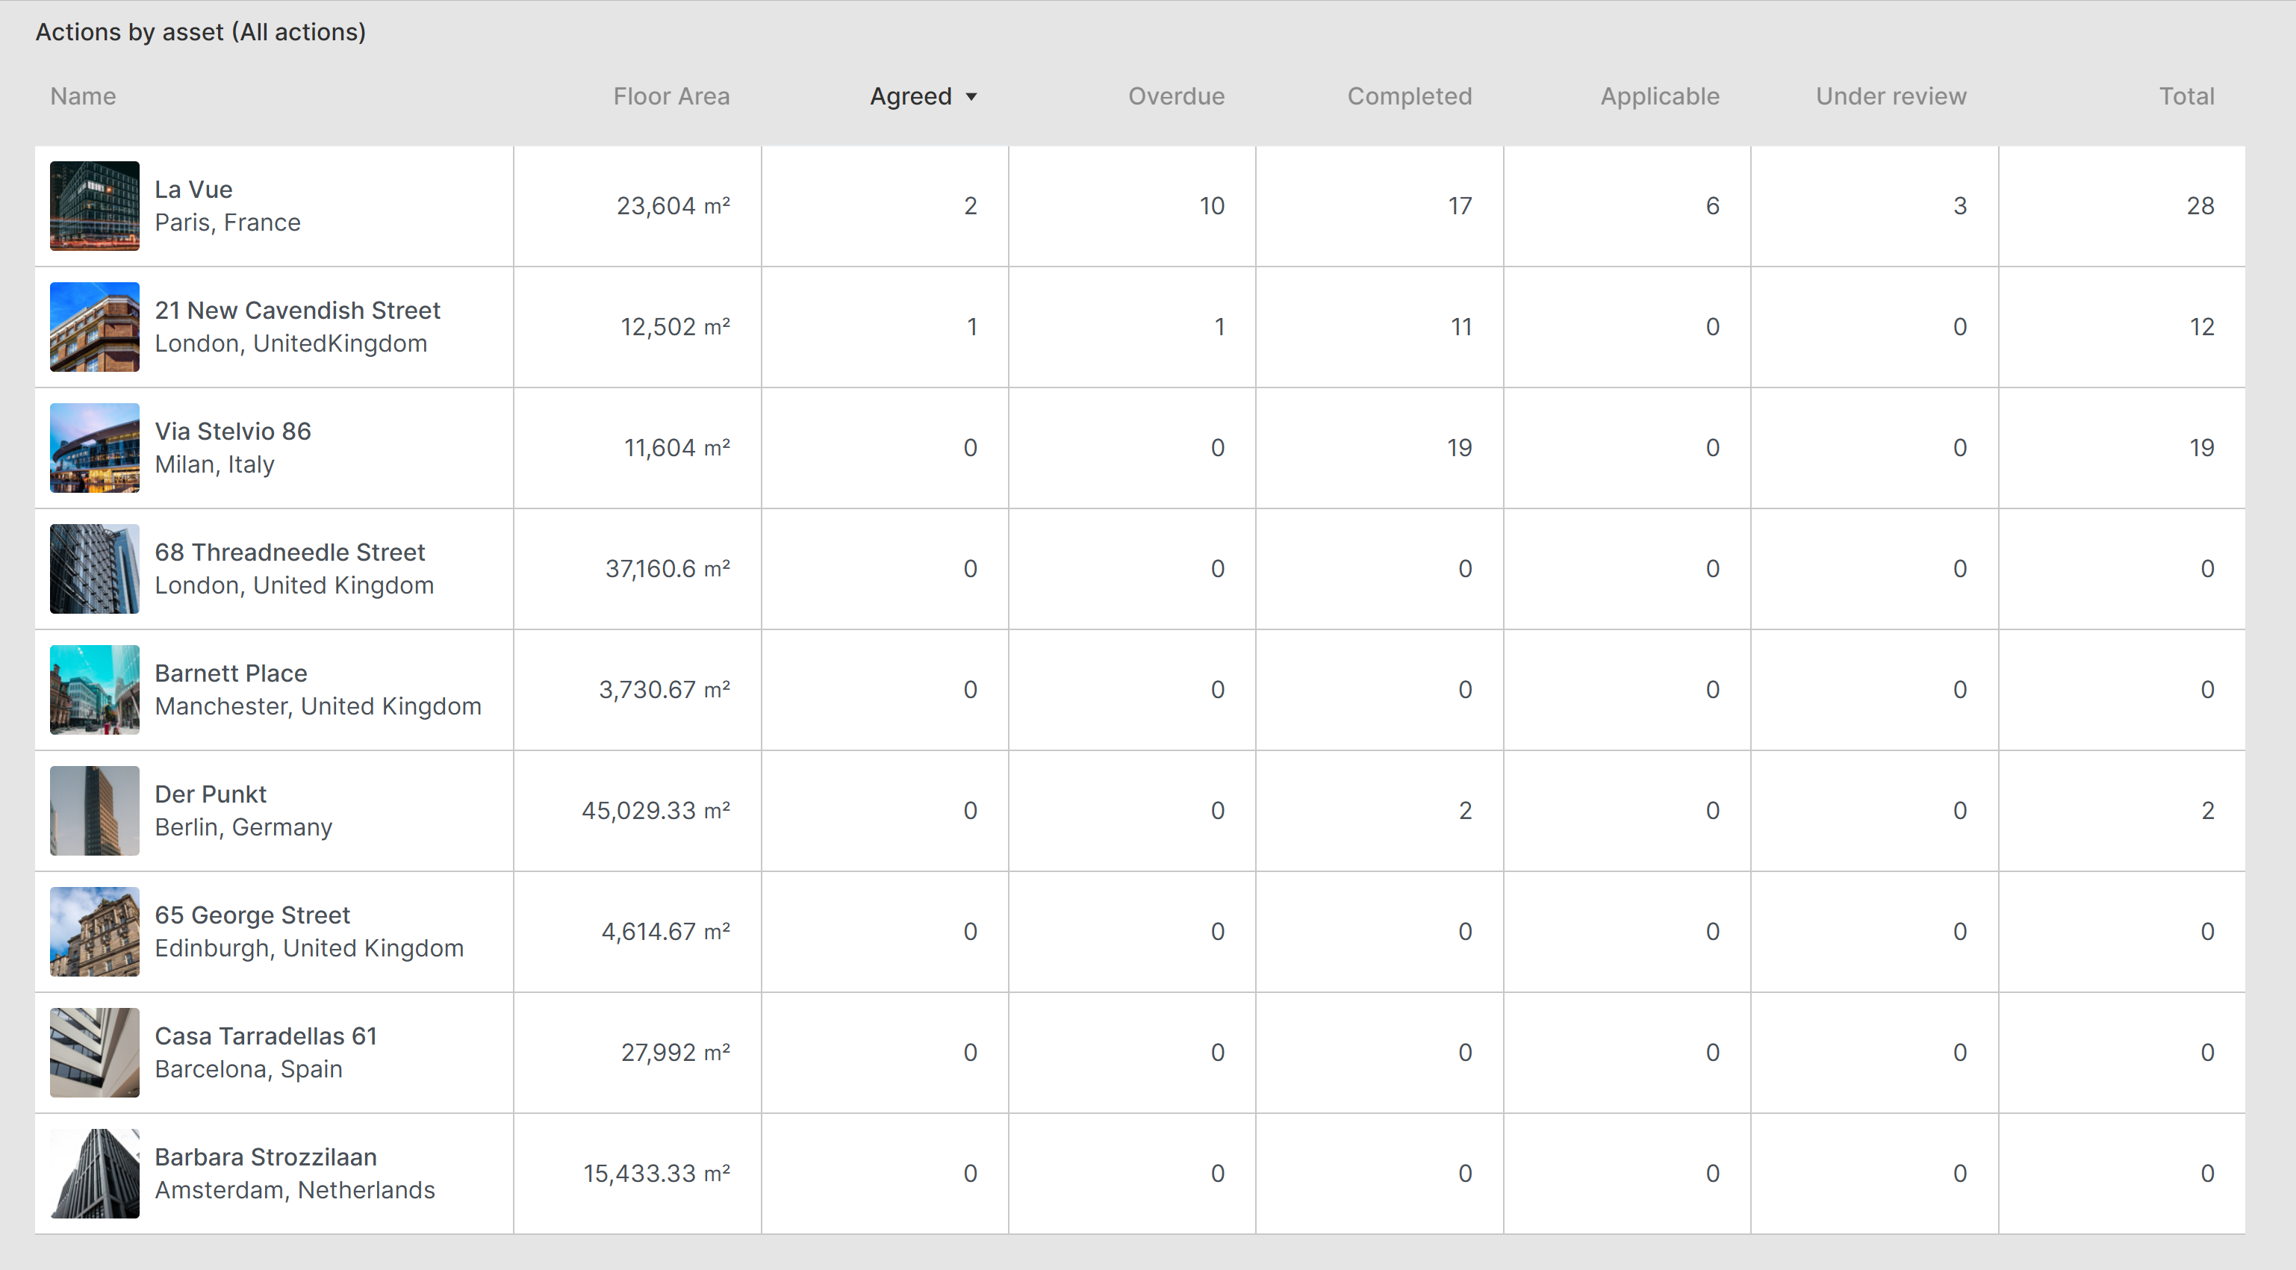Image resolution: width=2296 pixels, height=1270 pixels.
Task: Open the Barbara Strozzilaan asset name link
Action: click(x=266, y=1157)
